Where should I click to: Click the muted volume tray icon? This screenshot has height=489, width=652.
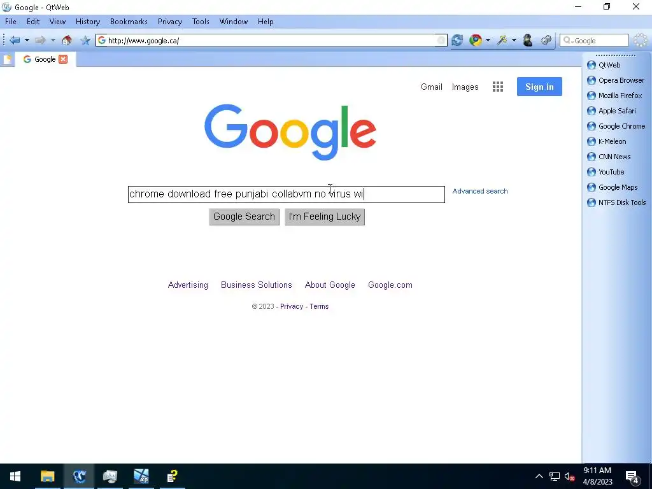coord(569,476)
